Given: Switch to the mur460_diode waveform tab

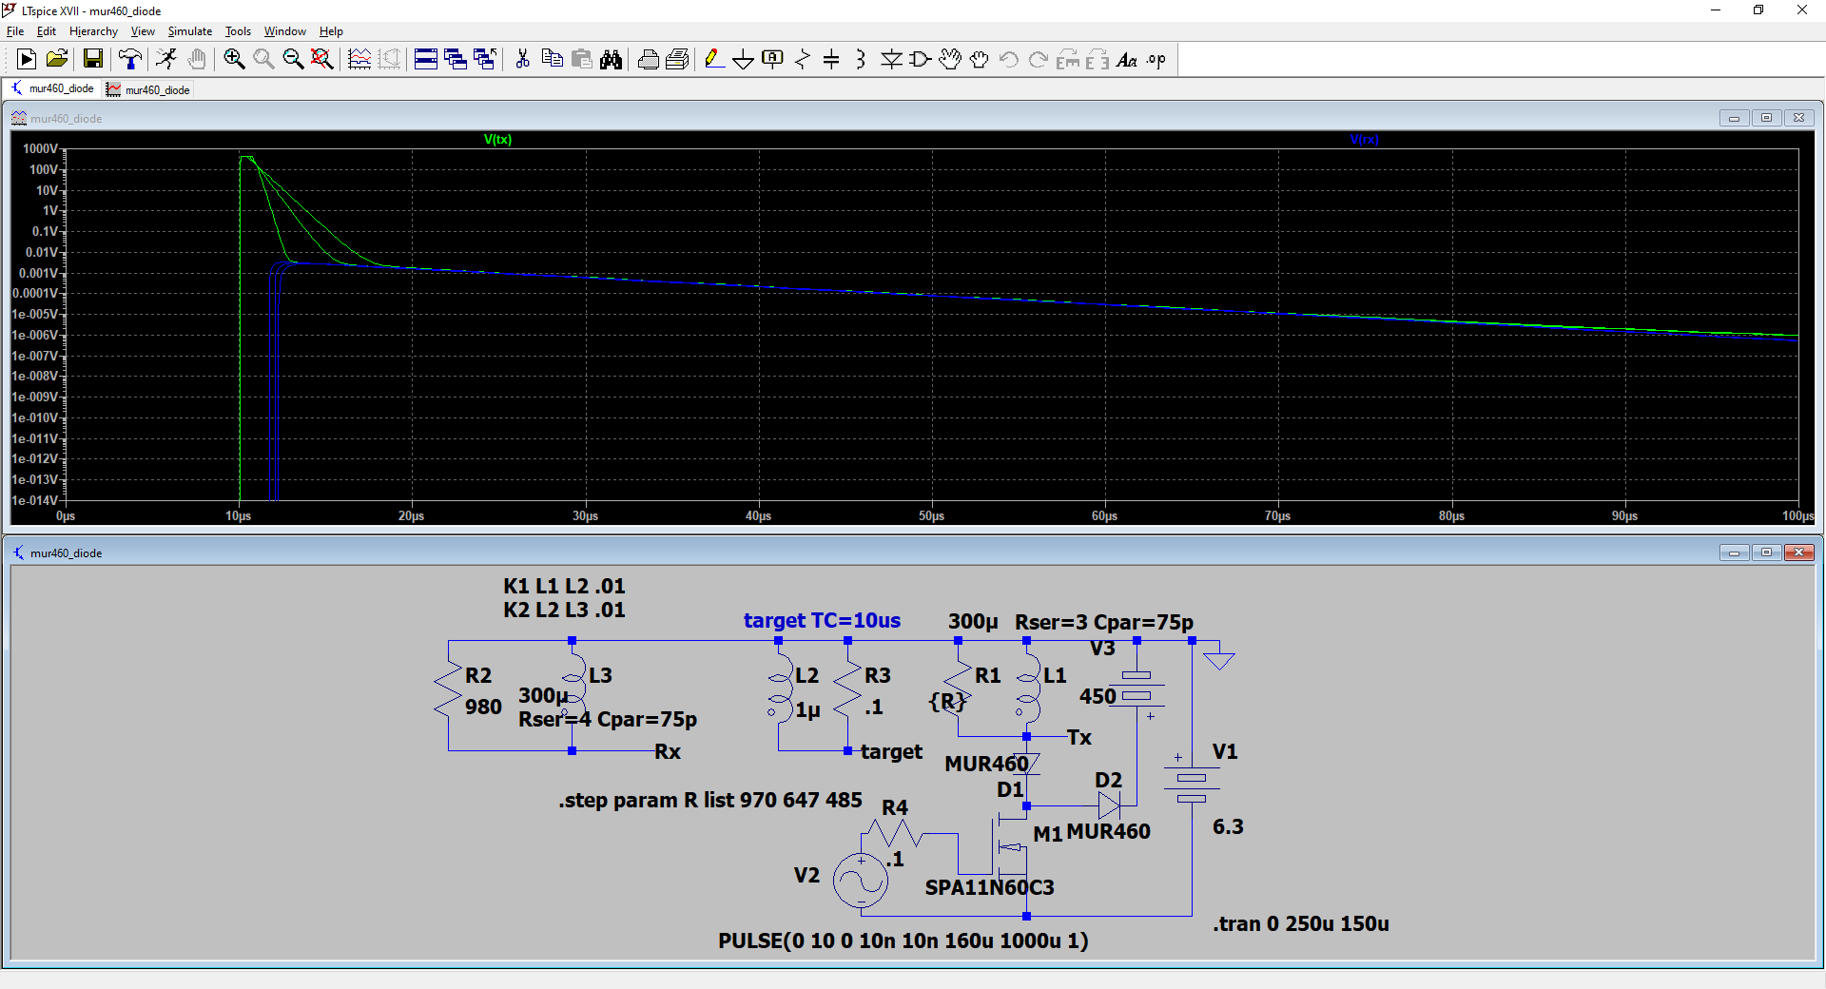Looking at the screenshot, I should click(x=148, y=89).
